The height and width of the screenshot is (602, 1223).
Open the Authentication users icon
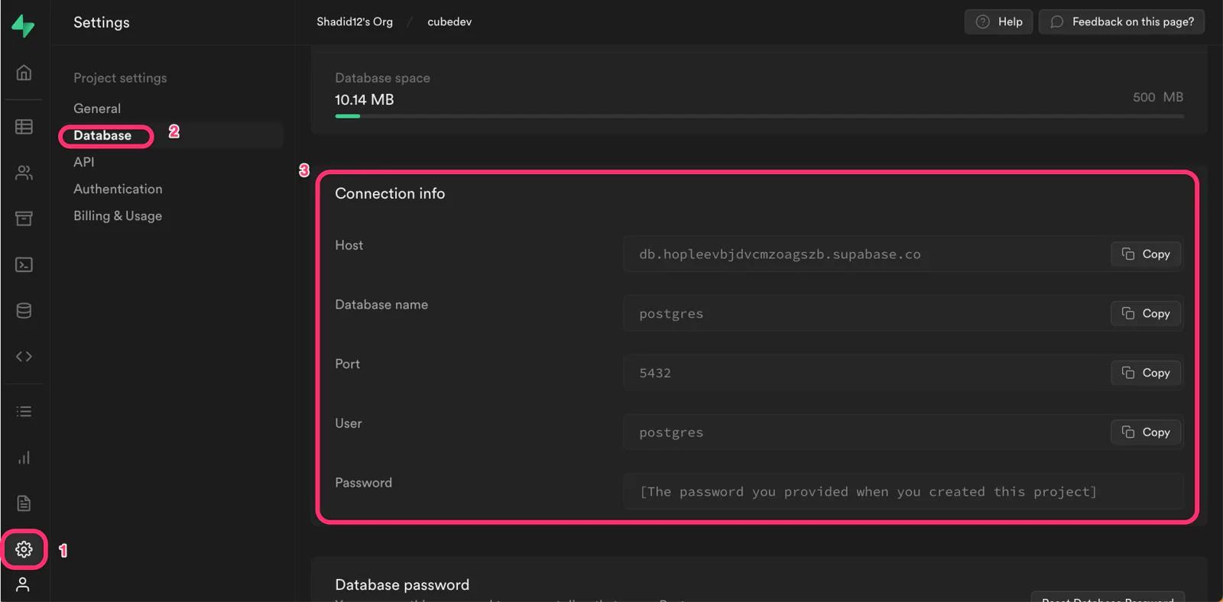click(24, 173)
